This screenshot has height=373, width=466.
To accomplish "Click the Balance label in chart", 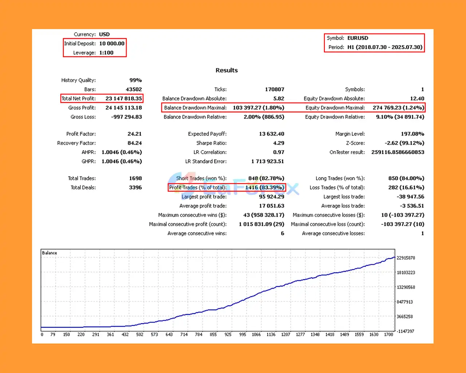I will click(50, 253).
